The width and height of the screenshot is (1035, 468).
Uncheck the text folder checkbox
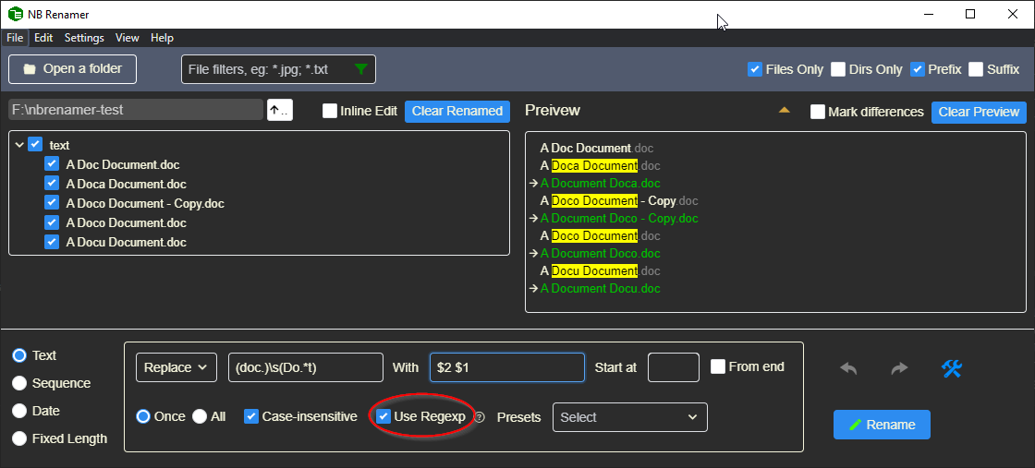click(x=36, y=144)
